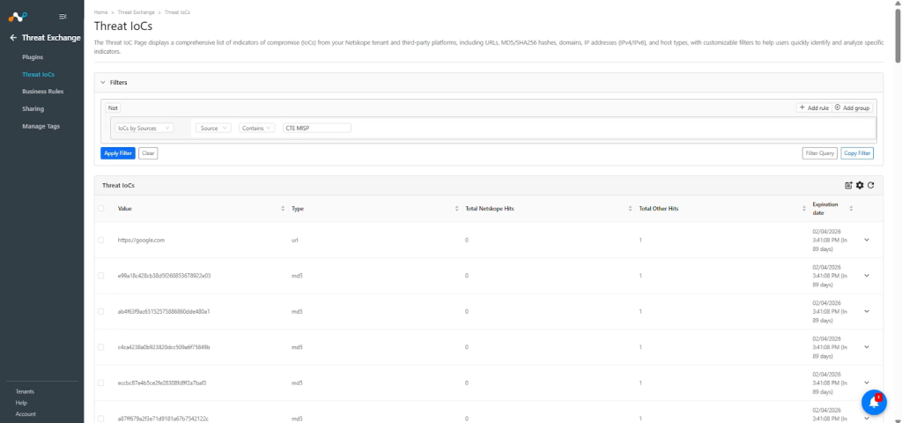Select Threat IoCs in sidebar
The width and height of the screenshot is (902, 423).
coord(38,74)
